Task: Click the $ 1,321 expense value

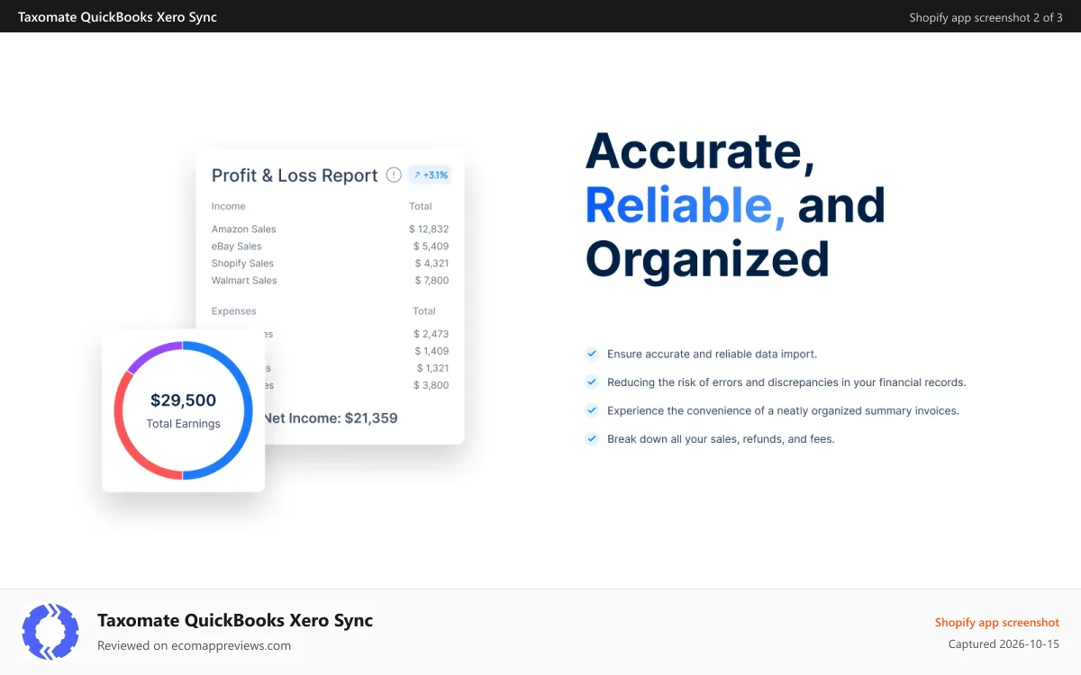Action: click(x=432, y=368)
